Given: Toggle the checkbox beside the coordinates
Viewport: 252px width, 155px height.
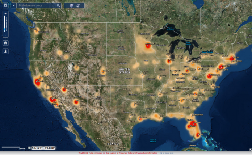Looking at the screenshot, I should tap(29, 148).
